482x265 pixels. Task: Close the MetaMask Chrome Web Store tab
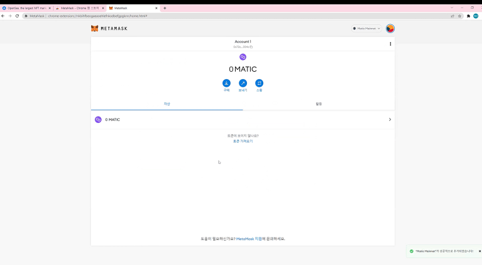coord(103,8)
